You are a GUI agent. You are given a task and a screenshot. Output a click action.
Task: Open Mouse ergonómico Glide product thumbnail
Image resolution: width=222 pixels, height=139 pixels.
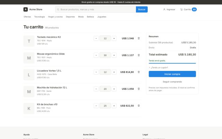tap(29, 58)
